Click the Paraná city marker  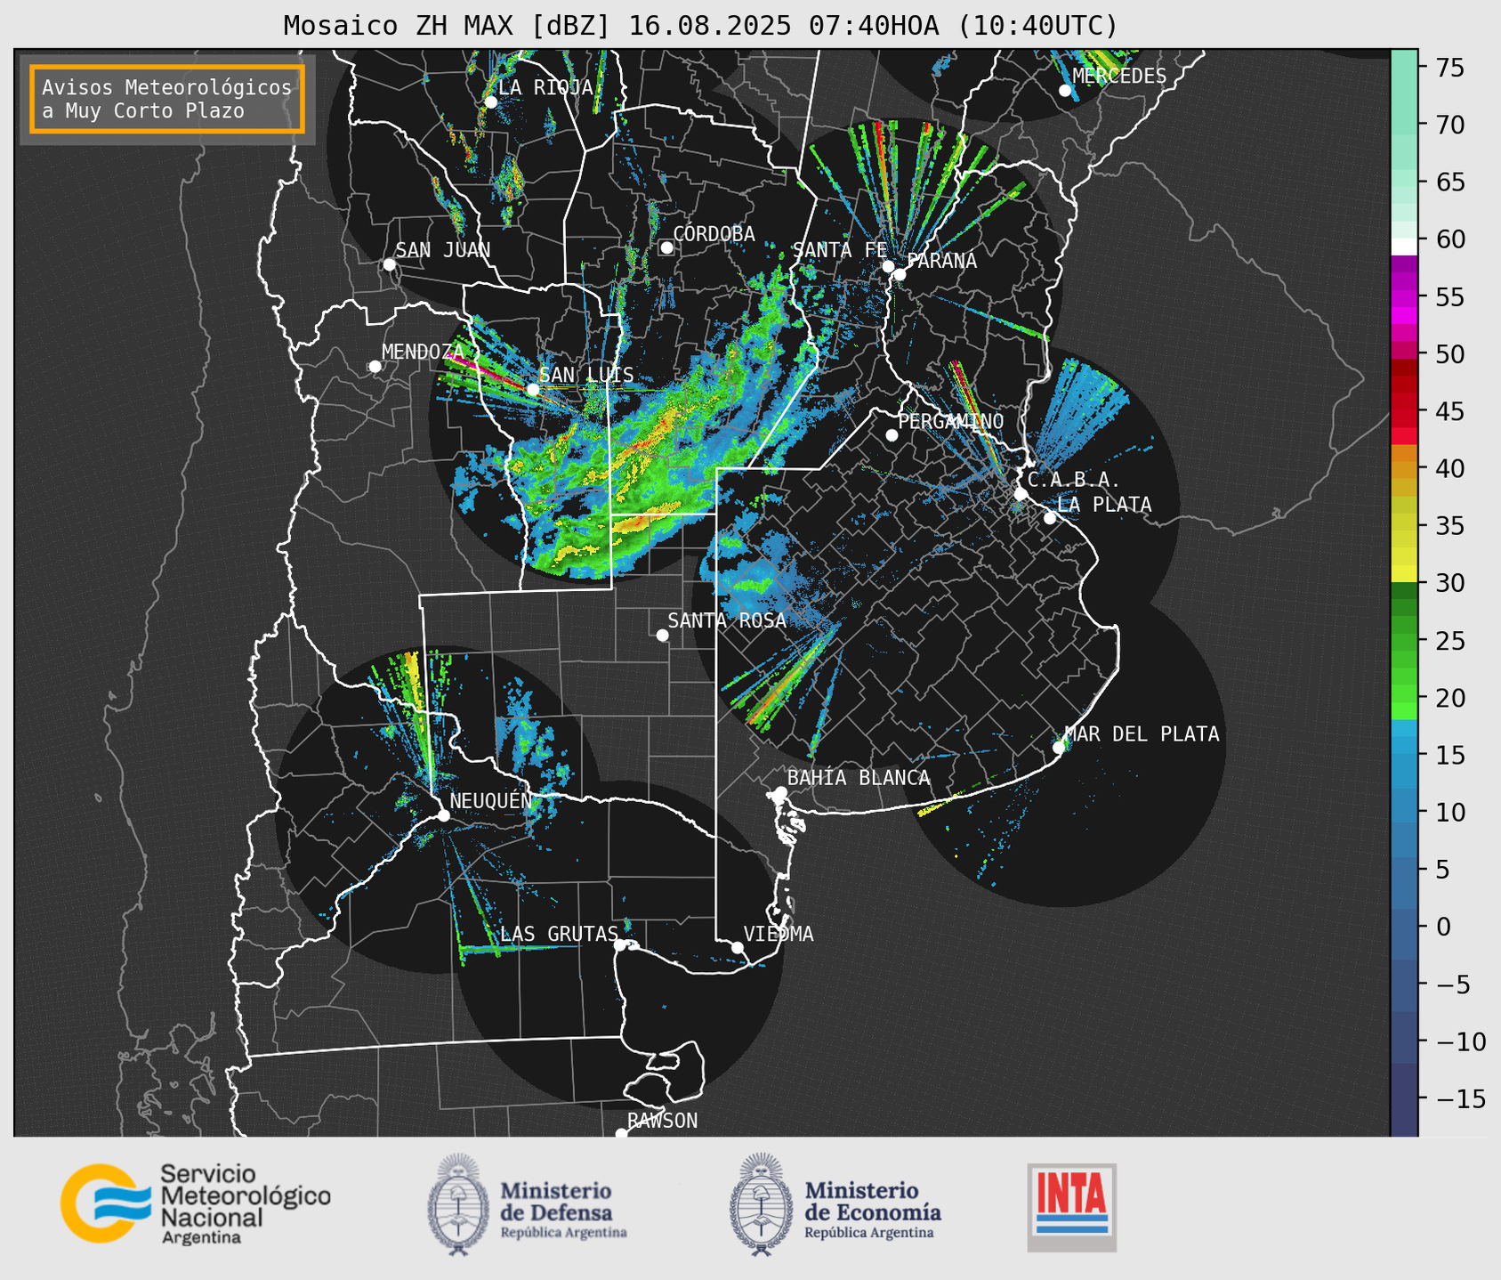[x=900, y=274]
